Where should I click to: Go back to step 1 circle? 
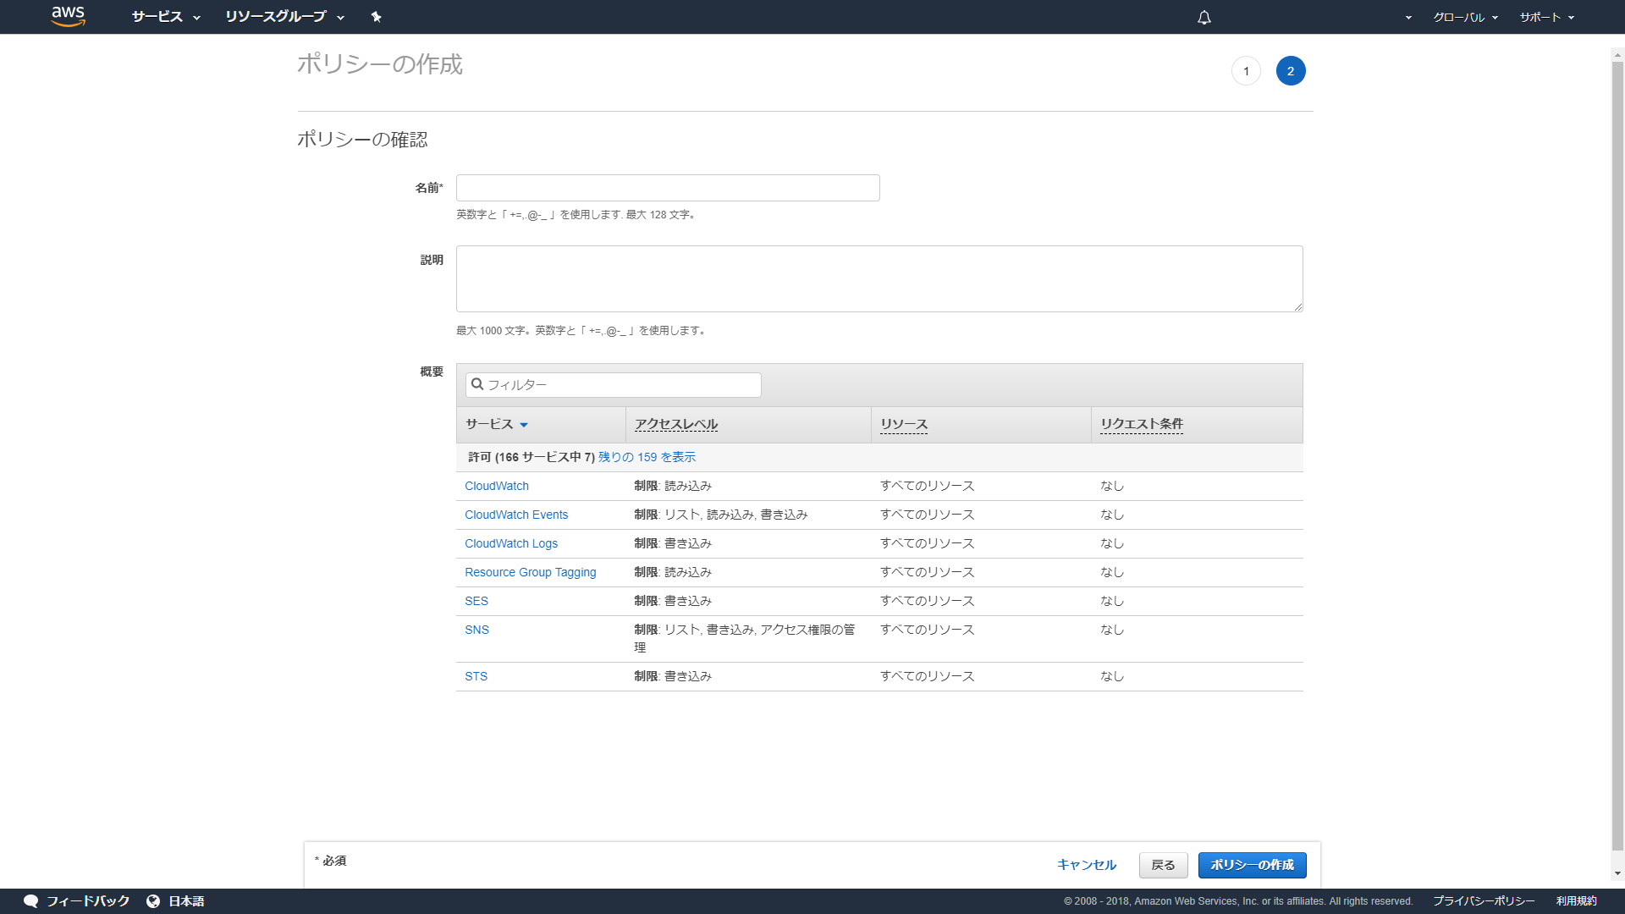click(1246, 71)
